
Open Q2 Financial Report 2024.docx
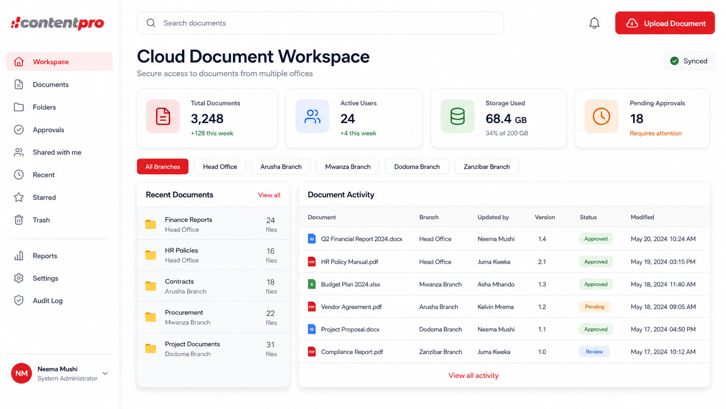tap(362, 239)
